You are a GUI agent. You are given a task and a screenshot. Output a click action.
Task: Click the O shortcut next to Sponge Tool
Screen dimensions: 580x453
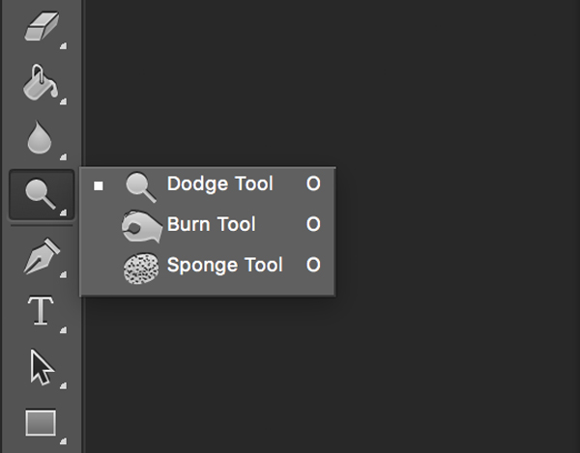click(313, 265)
